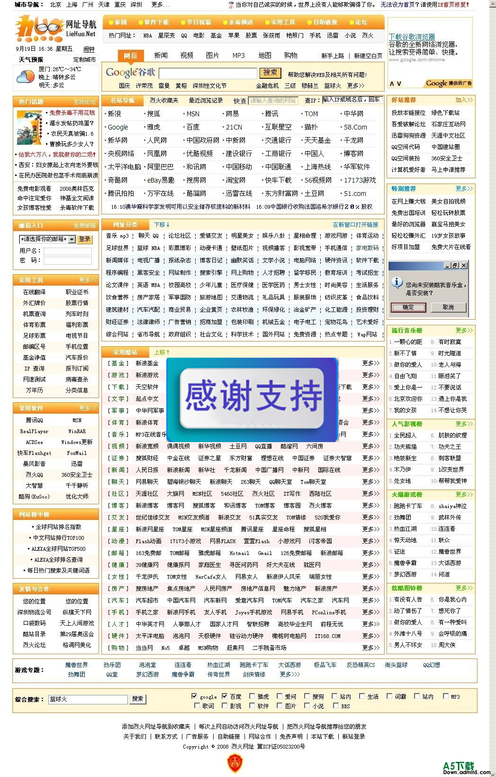Click the up arrow in the Google ad box
The height and width of the screenshot is (777, 496).
tap(392, 83)
